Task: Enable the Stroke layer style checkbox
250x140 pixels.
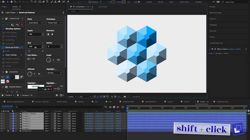Action: click(4, 66)
